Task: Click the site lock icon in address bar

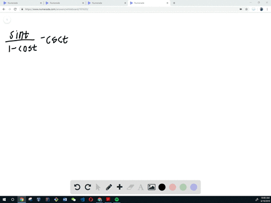Action: click(22, 9)
